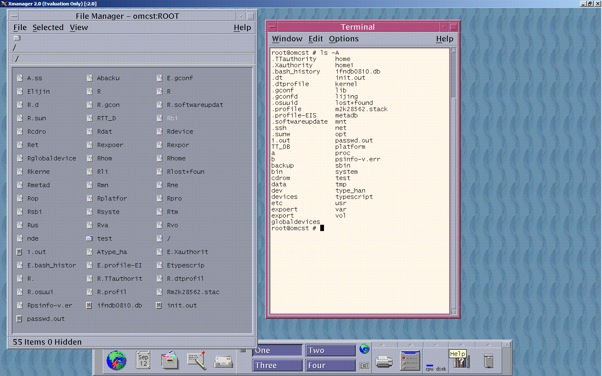
Task: Switch to workspace Three
Action: click(277, 365)
